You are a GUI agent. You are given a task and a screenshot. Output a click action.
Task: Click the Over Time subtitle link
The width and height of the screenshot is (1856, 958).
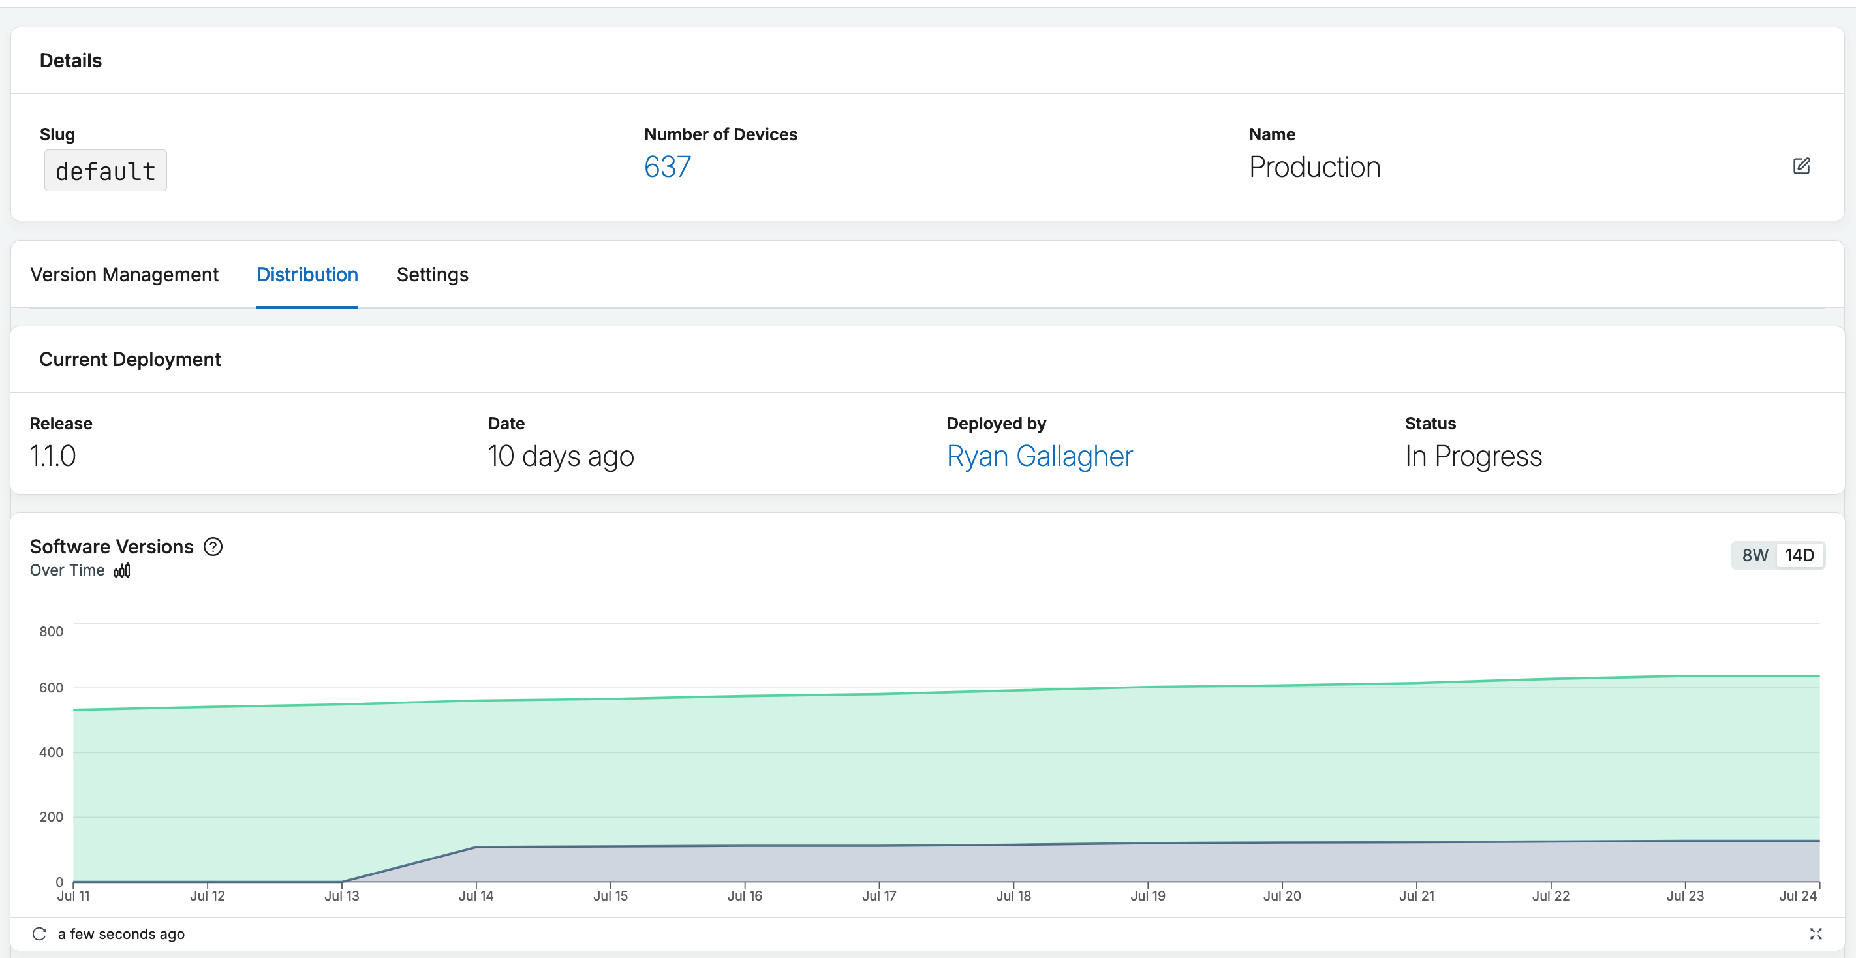click(x=67, y=570)
